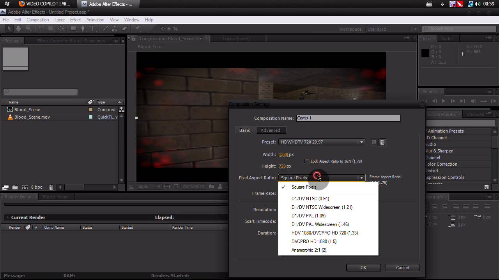Screen dimensions: 499x280
Task: Select the Selection arrow tool
Action: (x=9, y=29)
